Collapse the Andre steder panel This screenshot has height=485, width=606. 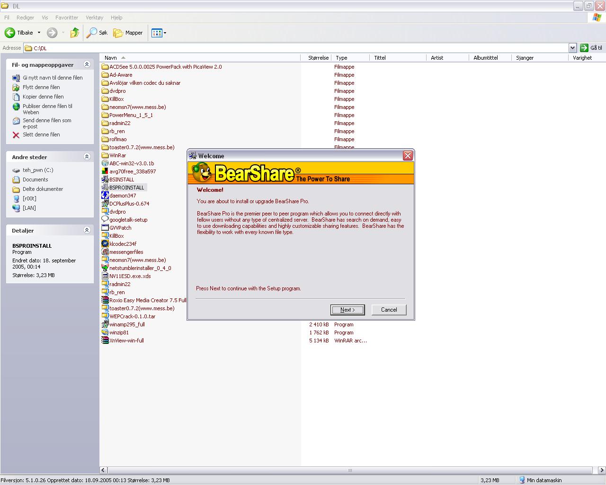click(87, 157)
